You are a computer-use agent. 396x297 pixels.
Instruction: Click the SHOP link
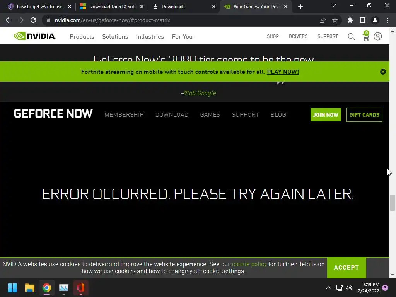273,36
